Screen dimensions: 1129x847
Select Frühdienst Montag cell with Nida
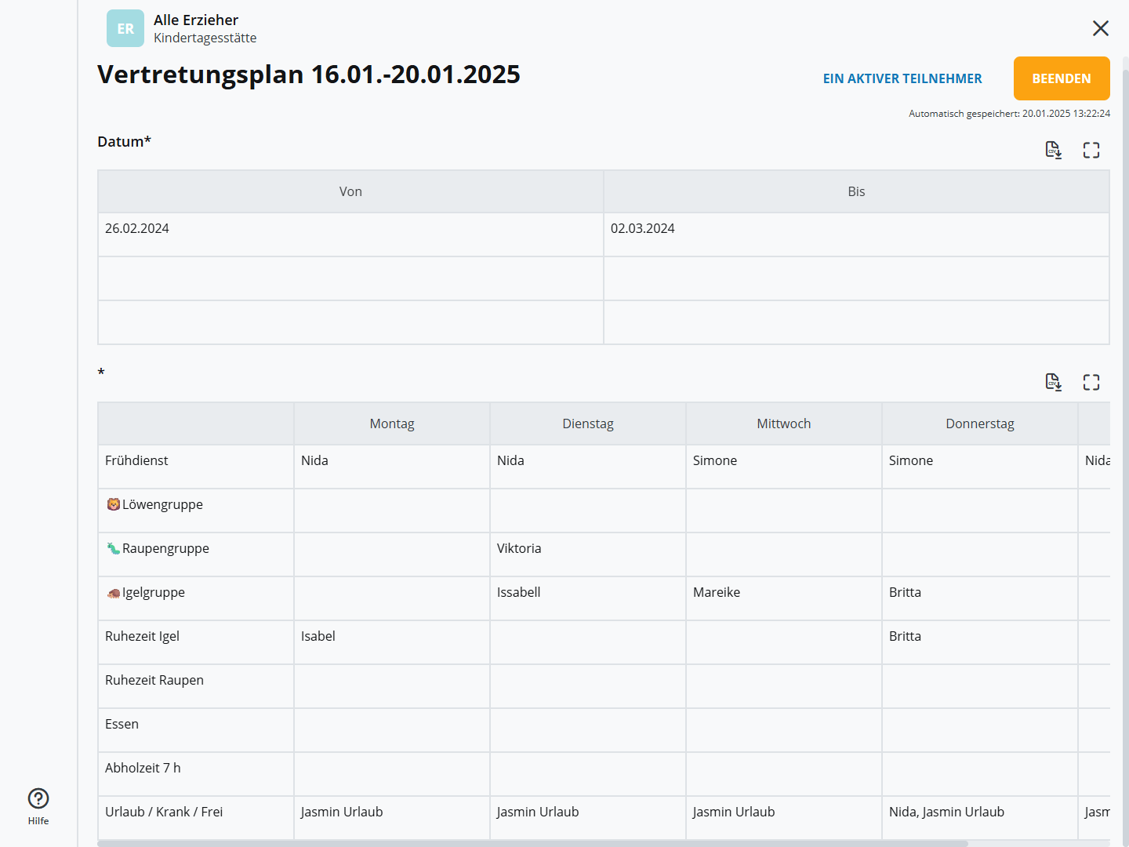(392, 466)
